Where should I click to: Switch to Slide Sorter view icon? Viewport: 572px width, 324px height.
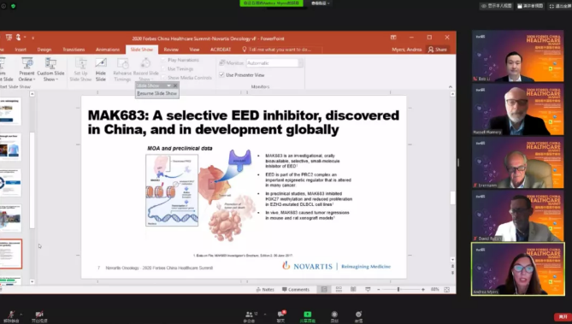(x=339, y=289)
